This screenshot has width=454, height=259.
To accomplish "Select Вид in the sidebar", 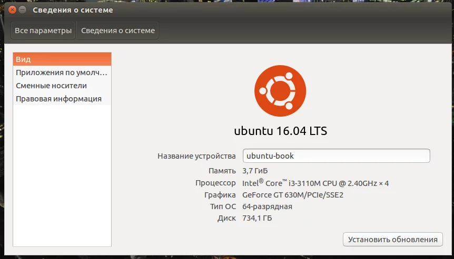I will click(62, 59).
